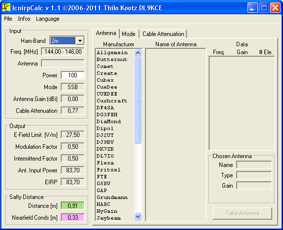Click the manufacturer list scroll-down arrow
The width and height of the screenshot is (283, 230).
(x=138, y=216)
